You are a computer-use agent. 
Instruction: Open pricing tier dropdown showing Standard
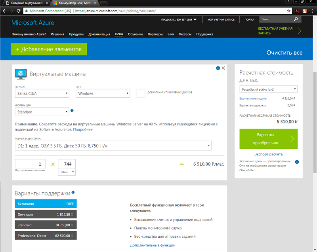(x=42, y=112)
